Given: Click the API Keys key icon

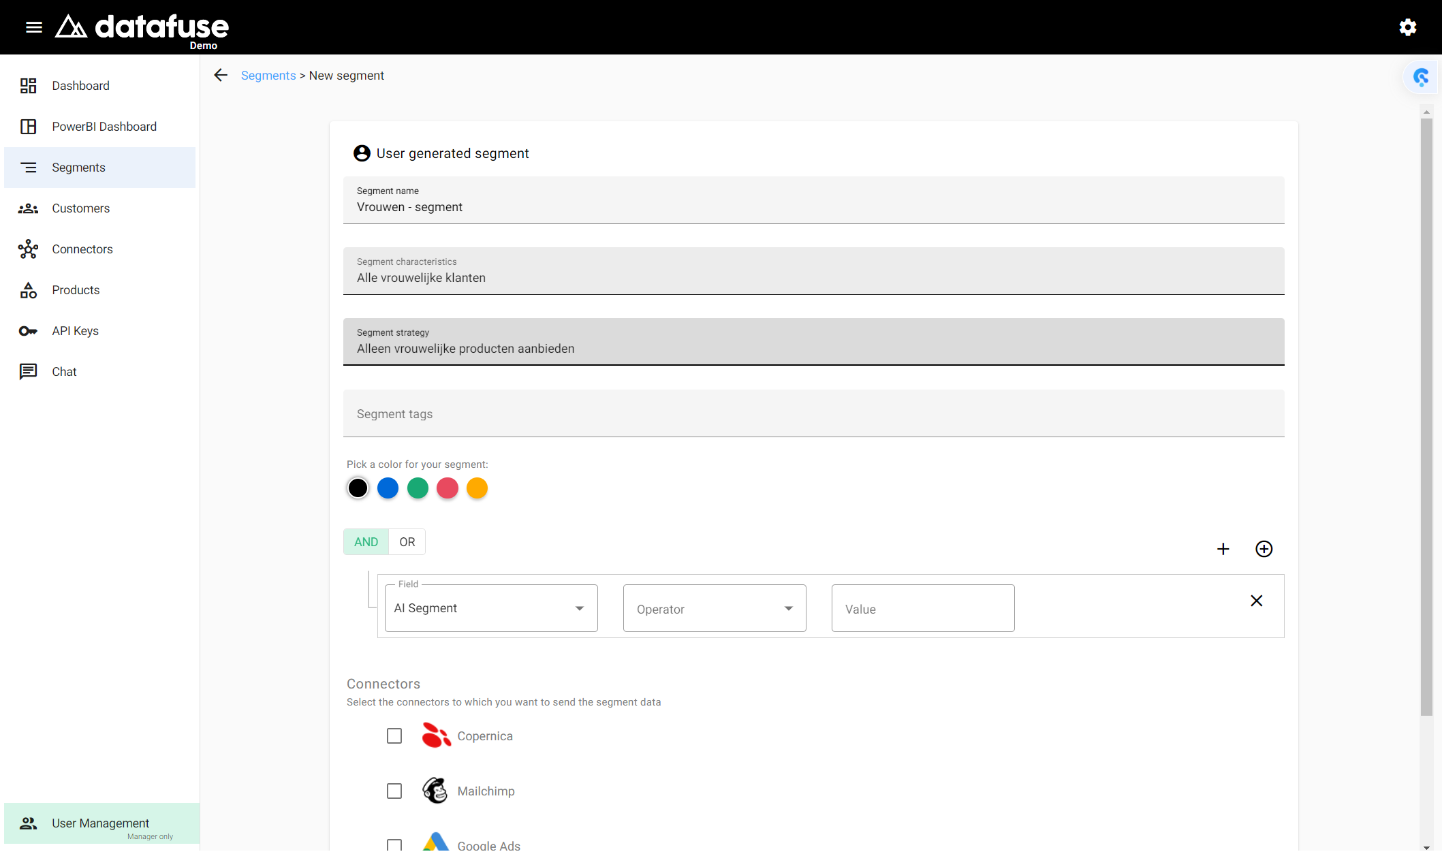Looking at the screenshot, I should click(28, 331).
